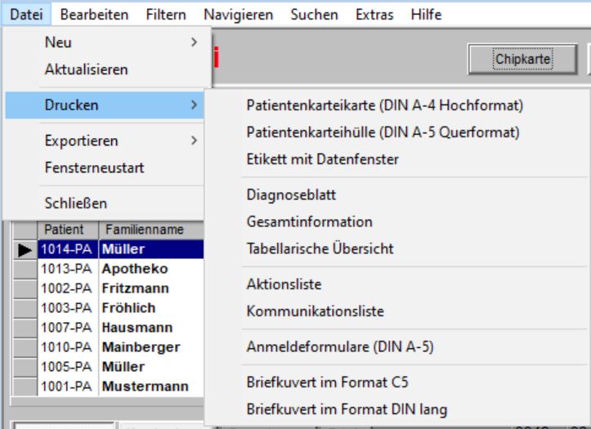
Task: Open the Navigieren menu
Action: (238, 15)
